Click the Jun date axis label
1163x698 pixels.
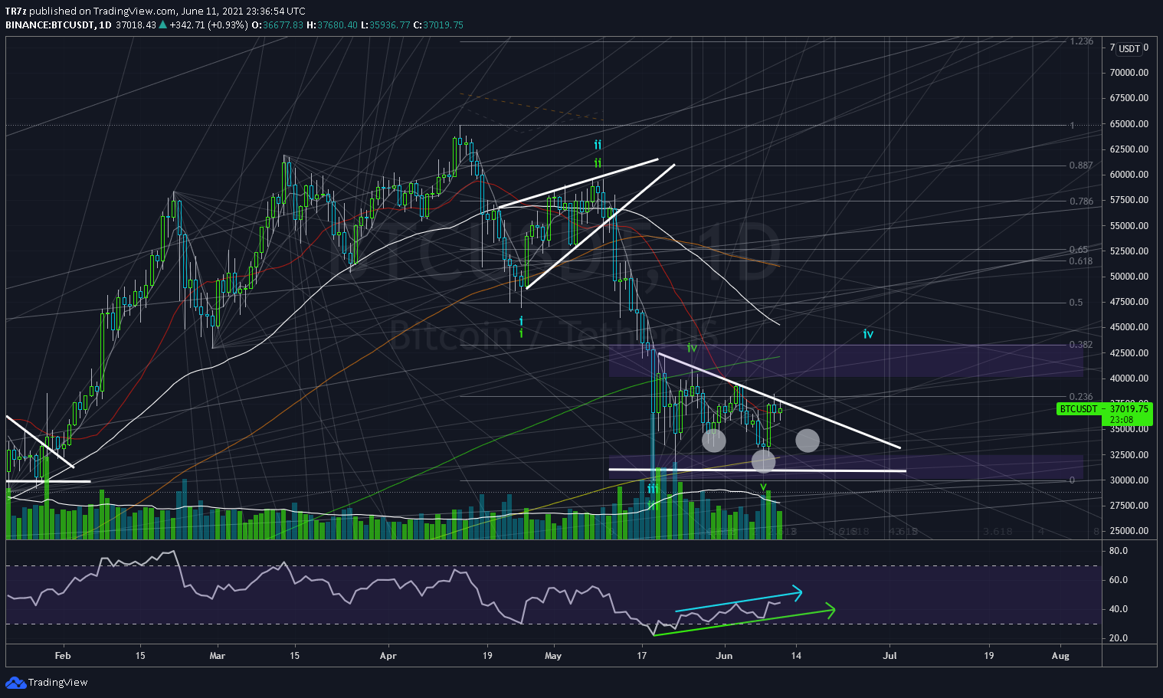coord(724,656)
